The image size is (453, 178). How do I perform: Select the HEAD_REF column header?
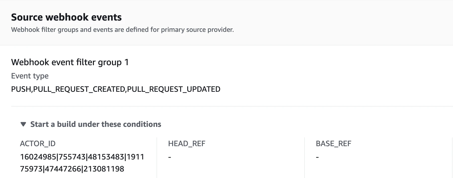[187, 143]
